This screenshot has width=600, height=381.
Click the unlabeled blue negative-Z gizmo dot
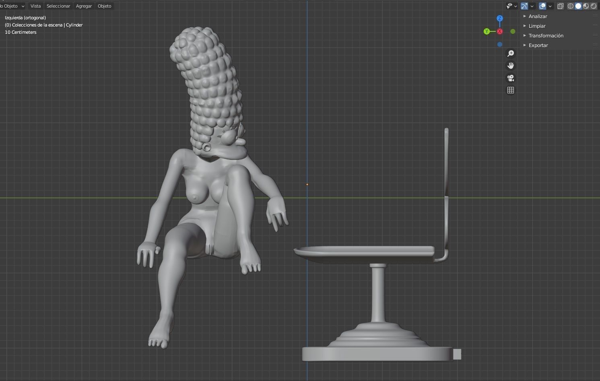tap(500, 44)
